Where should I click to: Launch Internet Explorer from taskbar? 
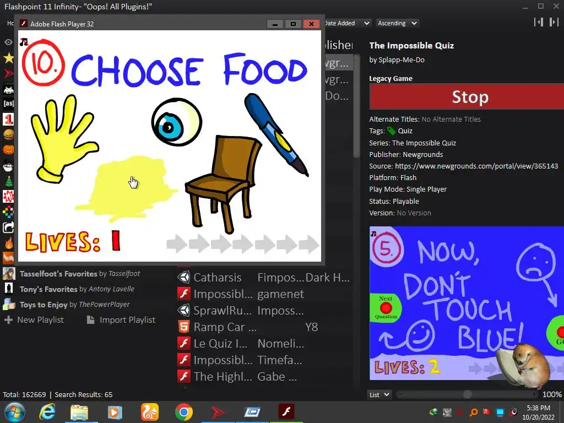[x=47, y=412]
